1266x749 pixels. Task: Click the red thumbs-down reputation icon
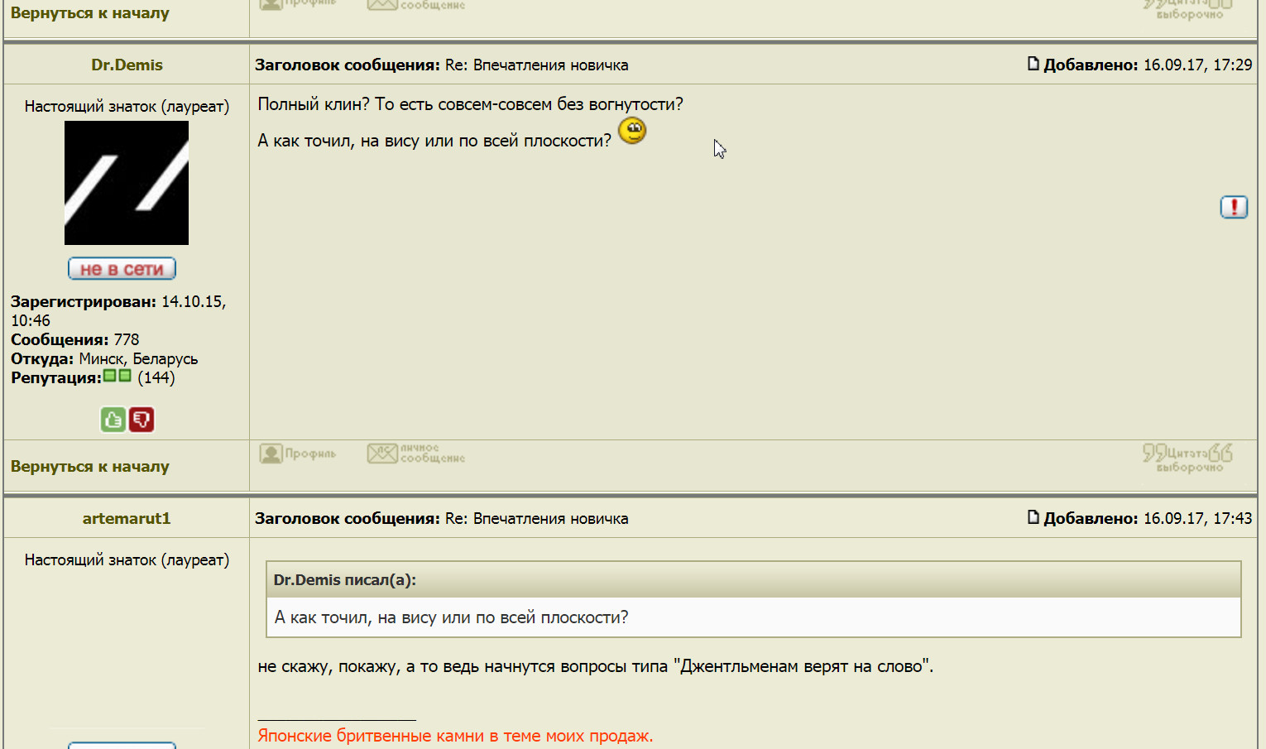141,420
